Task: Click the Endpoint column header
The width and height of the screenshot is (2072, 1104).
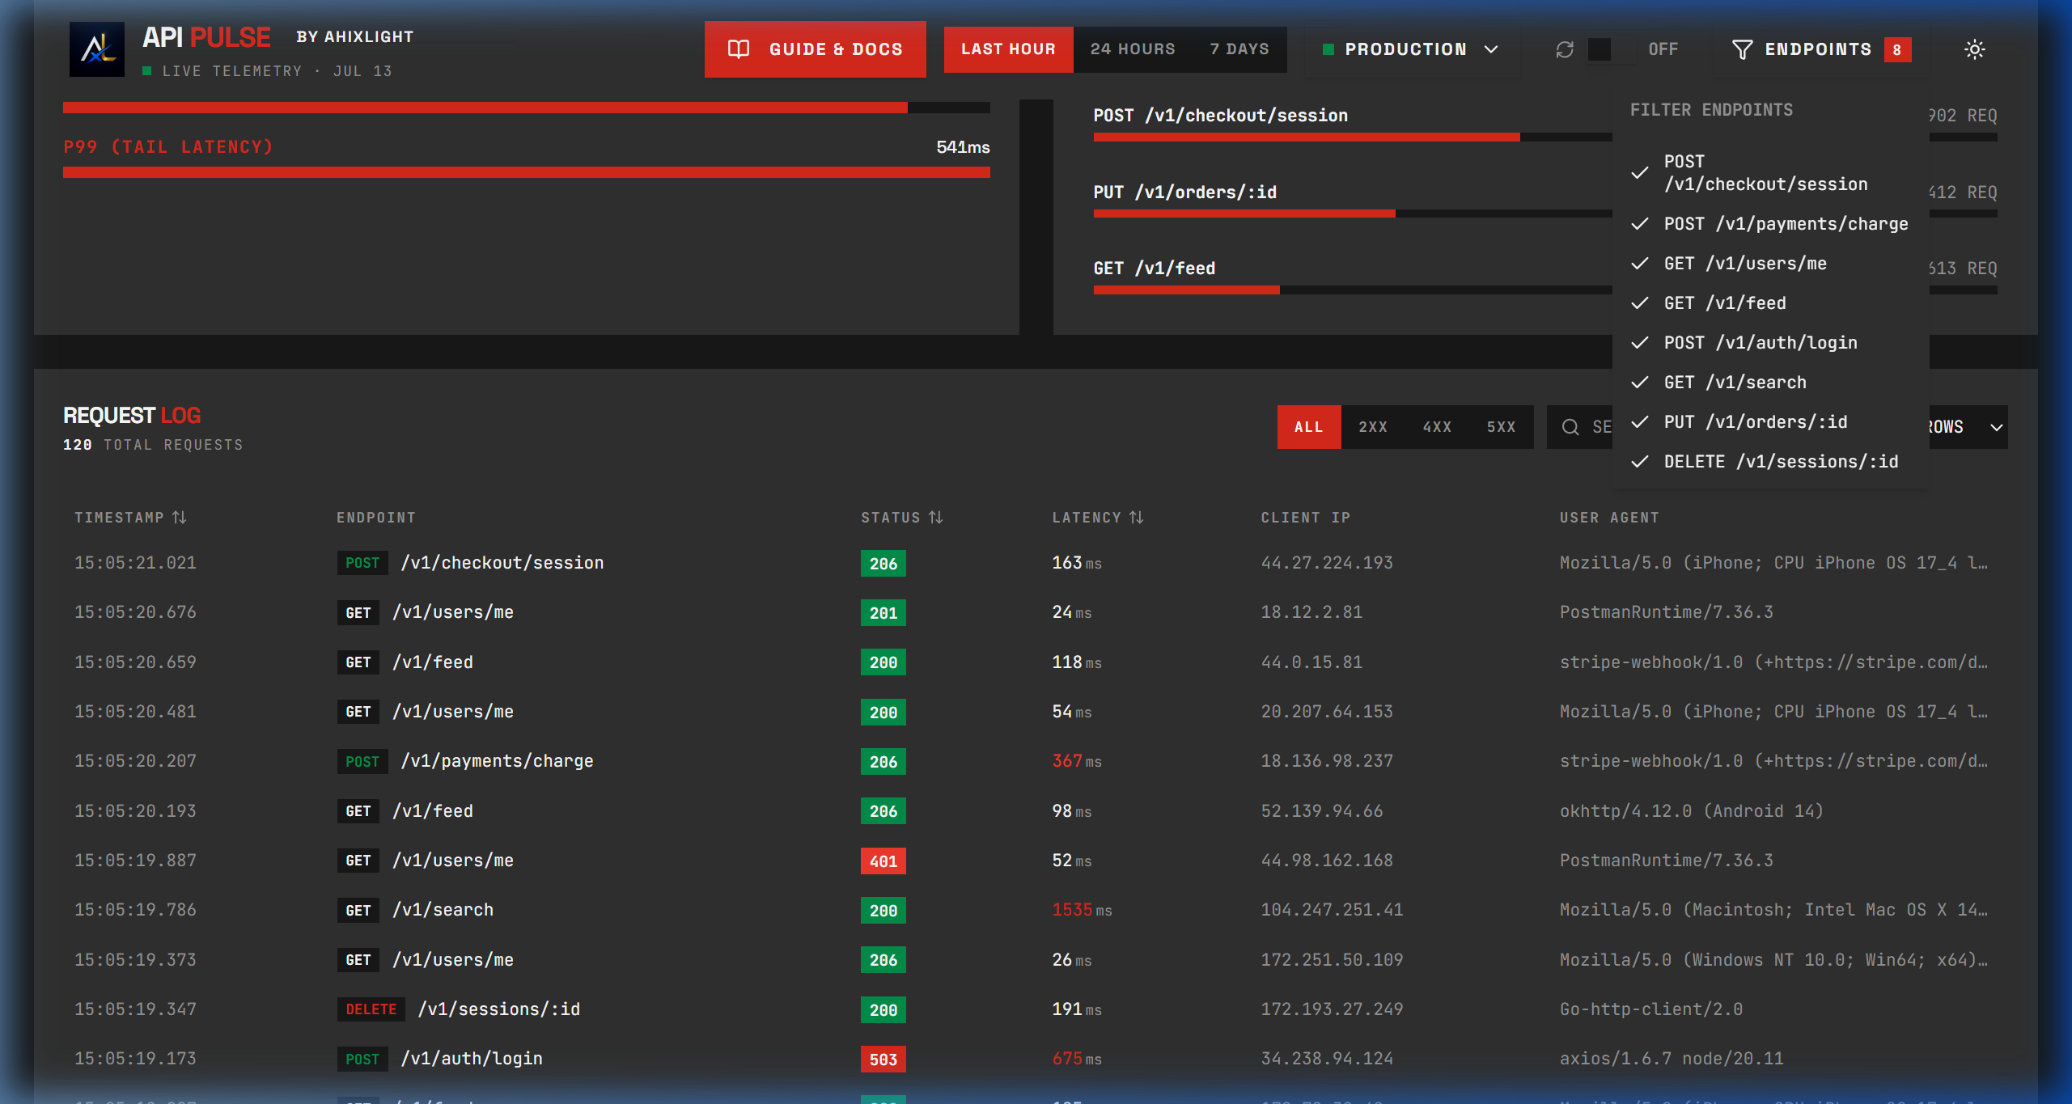Action: (x=376, y=518)
